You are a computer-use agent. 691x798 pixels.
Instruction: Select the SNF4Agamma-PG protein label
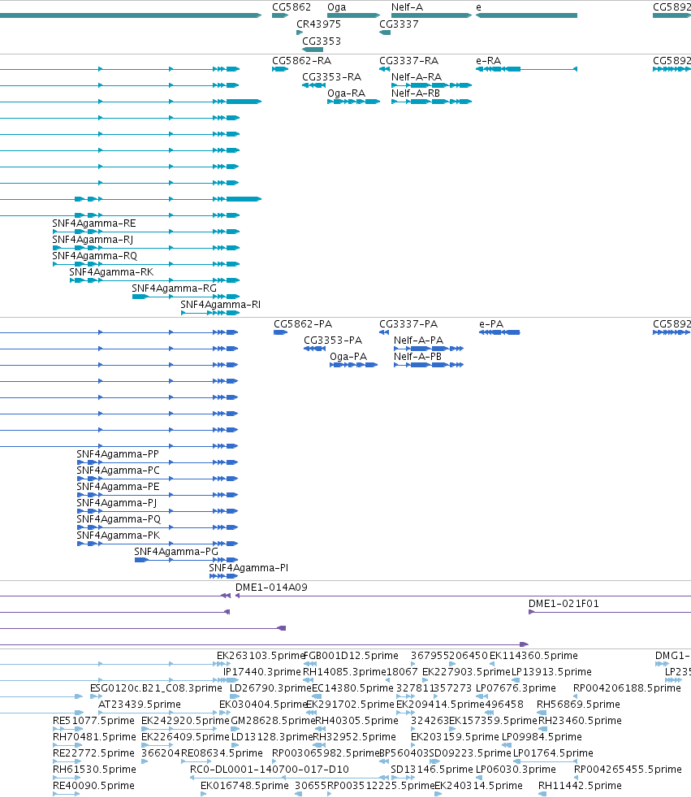176,553
